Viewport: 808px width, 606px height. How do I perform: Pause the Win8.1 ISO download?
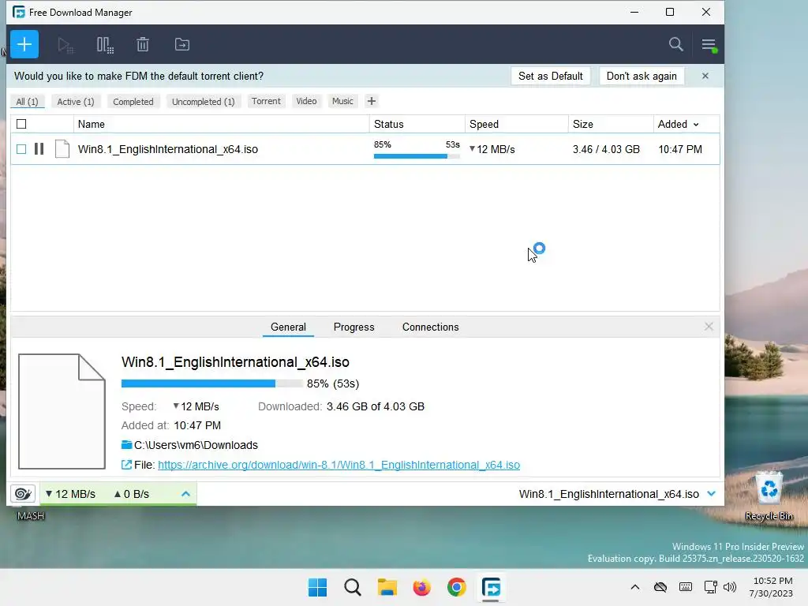39,149
